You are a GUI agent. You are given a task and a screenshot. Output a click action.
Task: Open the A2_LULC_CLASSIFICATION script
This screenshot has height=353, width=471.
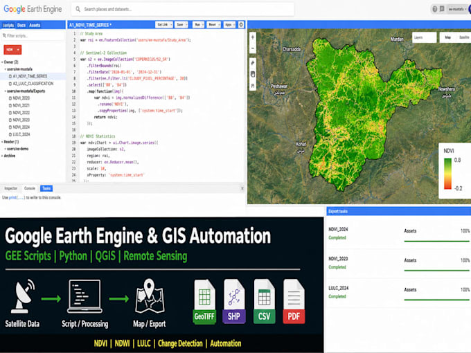(33, 84)
